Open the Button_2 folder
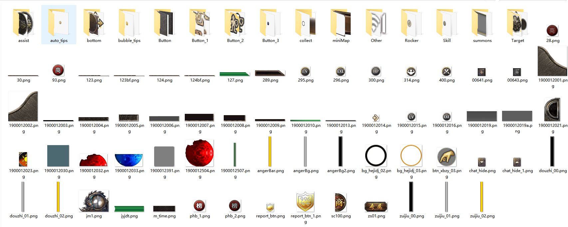Image resolution: width=568 pixels, height=227 pixels. tap(235, 23)
